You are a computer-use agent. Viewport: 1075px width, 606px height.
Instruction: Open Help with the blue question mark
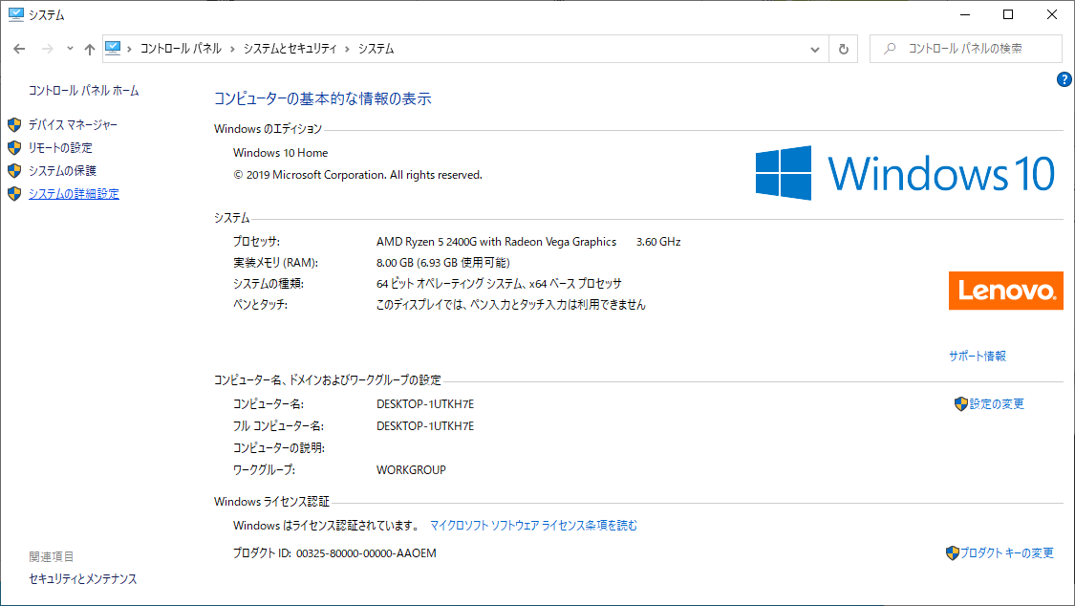tap(1064, 79)
